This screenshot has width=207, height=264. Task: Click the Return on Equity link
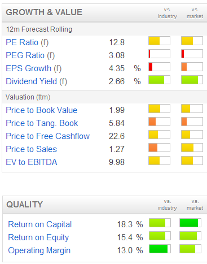pyautogui.click(x=38, y=237)
